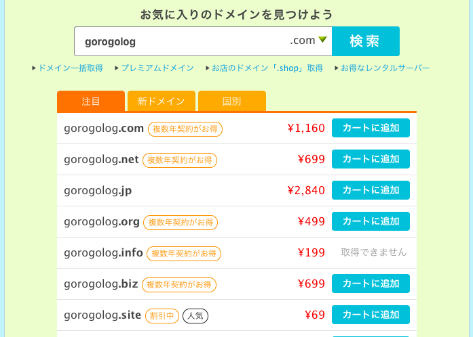The height and width of the screenshot is (337, 473).
Task: Add gorogolog.site to cart
Action: 371,315
